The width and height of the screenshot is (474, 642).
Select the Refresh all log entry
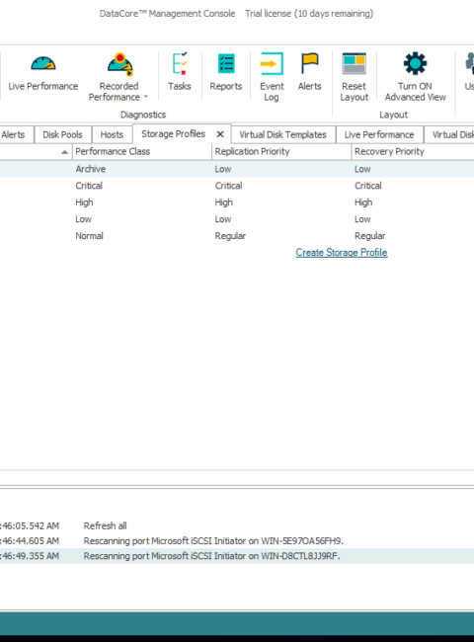point(237,525)
